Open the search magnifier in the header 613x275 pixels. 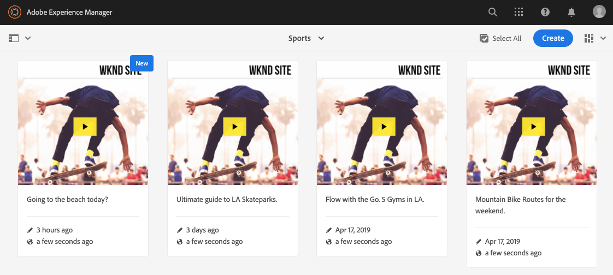click(493, 12)
